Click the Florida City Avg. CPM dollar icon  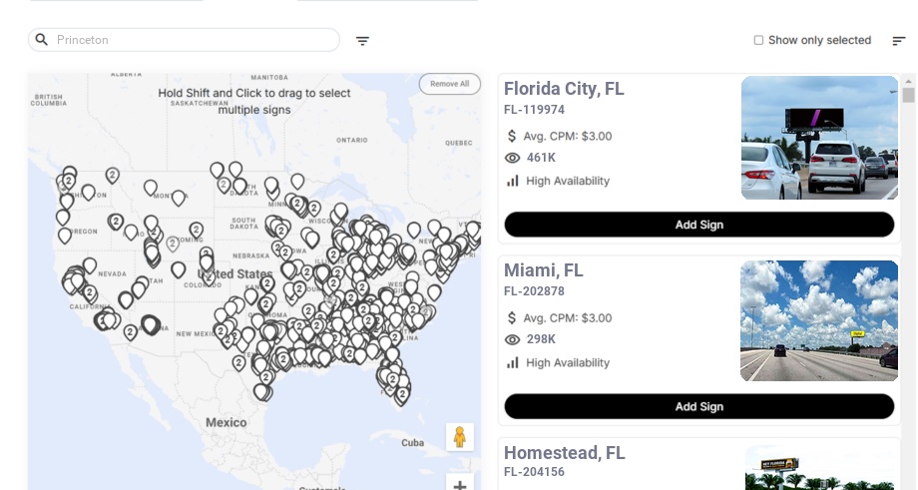click(512, 136)
